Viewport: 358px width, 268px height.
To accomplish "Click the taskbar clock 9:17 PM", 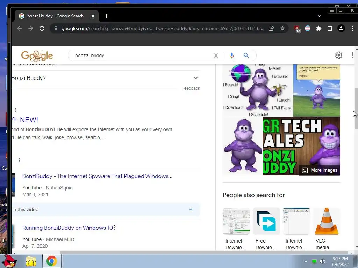I will (340, 261).
